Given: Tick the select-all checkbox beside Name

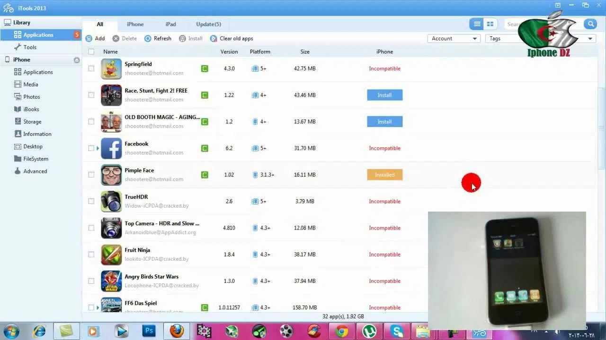Looking at the screenshot, I should click(91, 52).
